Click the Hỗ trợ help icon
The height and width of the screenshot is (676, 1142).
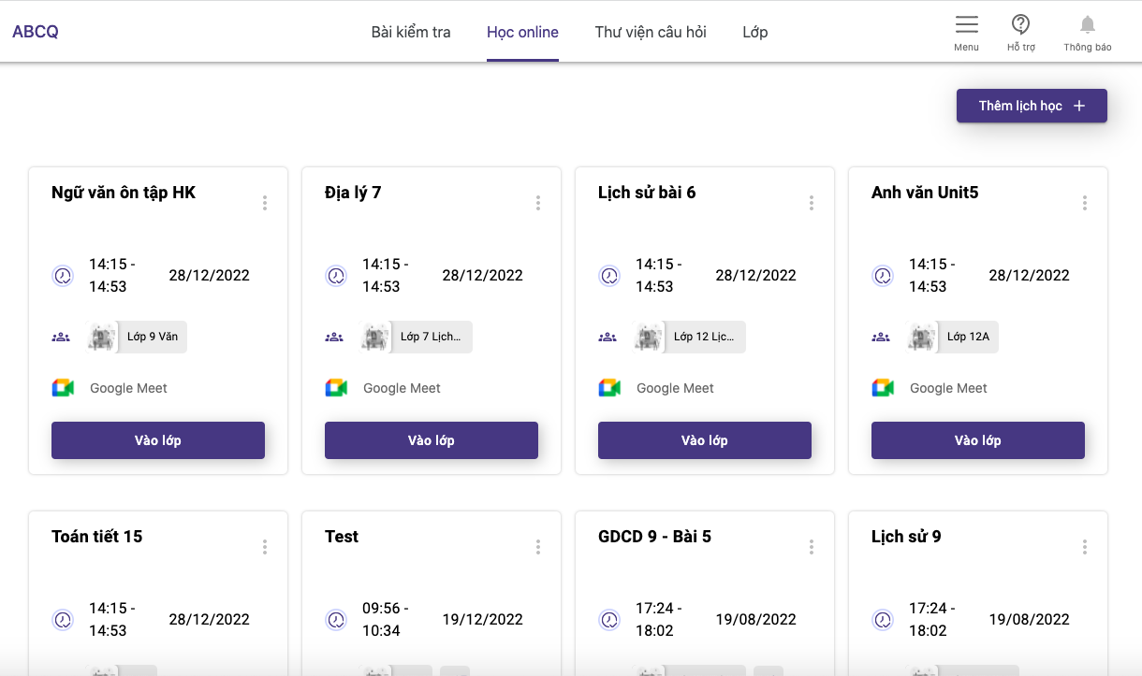(x=1020, y=25)
